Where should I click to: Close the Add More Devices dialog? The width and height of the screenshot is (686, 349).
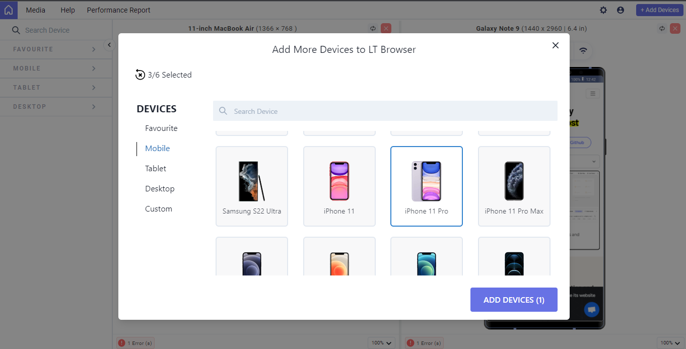coord(556,45)
